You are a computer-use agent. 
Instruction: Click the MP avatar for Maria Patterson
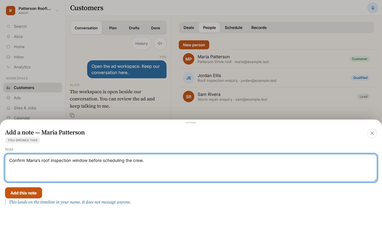point(189,59)
